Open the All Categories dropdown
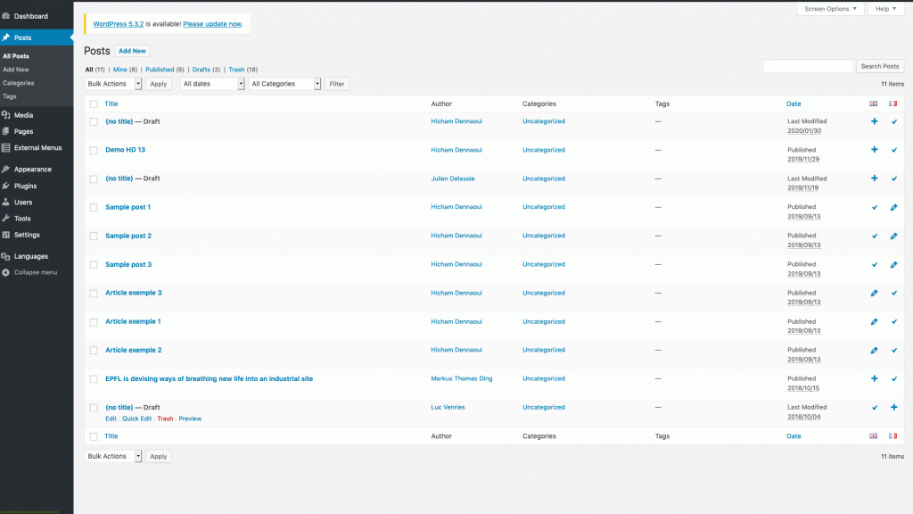913x514 pixels. 284,84
